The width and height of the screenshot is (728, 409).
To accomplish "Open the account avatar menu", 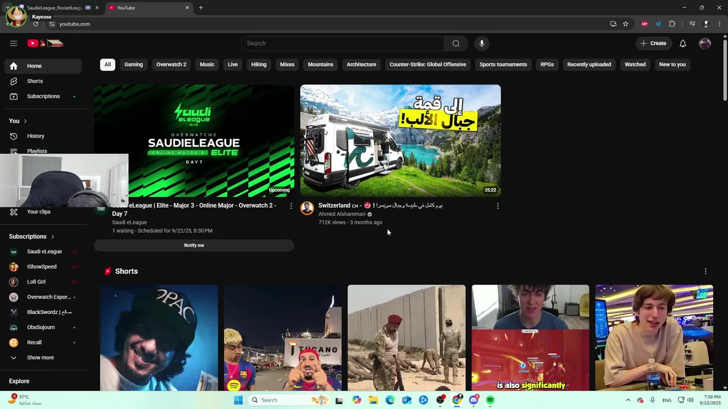I will pyautogui.click(x=705, y=43).
